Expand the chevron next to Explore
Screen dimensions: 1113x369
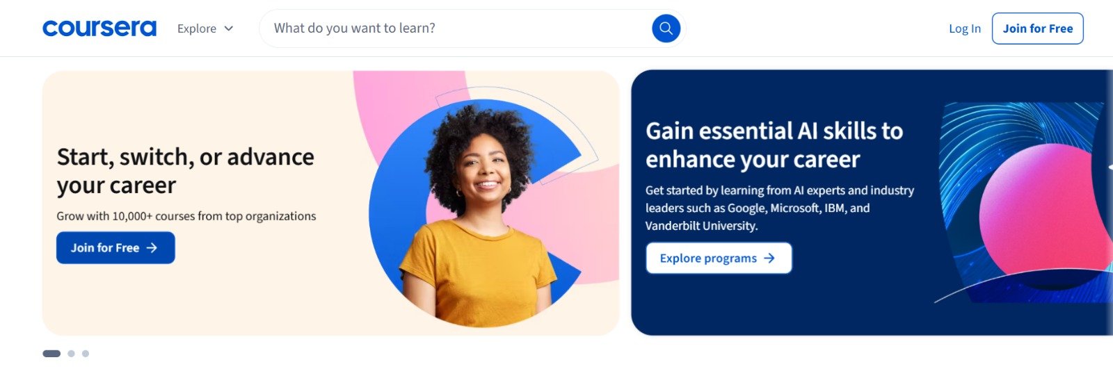click(x=228, y=28)
